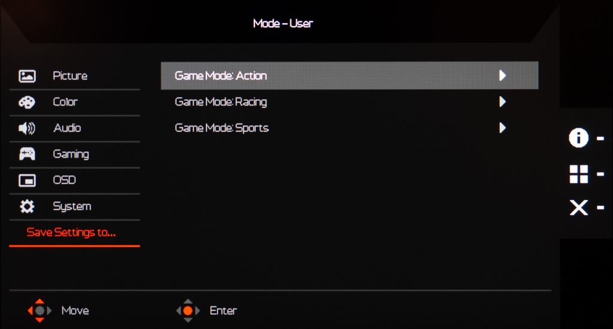Open the Picture menu label
Viewport: 613px width, 329px height.
(x=70, y=76)
